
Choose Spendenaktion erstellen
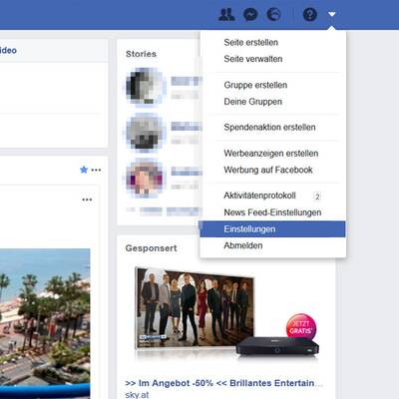(x=269, y=128)
